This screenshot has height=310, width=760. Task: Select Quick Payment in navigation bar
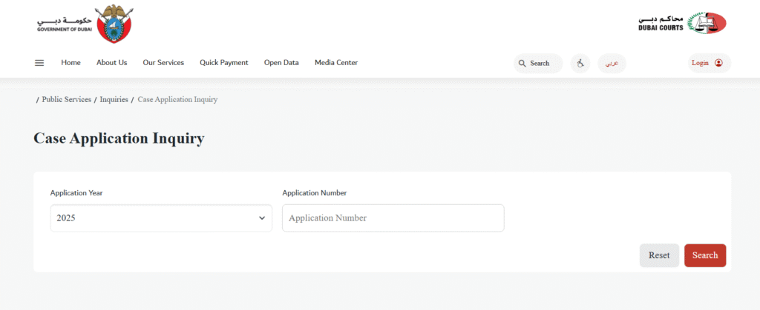(223, 63)
